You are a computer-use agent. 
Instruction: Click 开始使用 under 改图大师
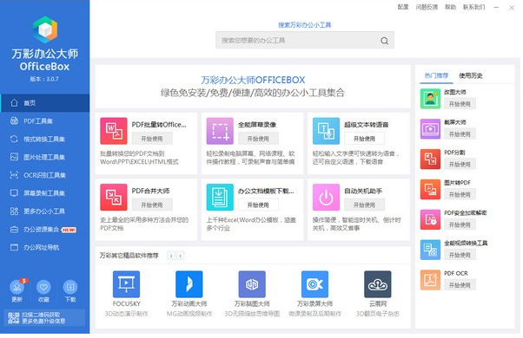tap(460, 104)
